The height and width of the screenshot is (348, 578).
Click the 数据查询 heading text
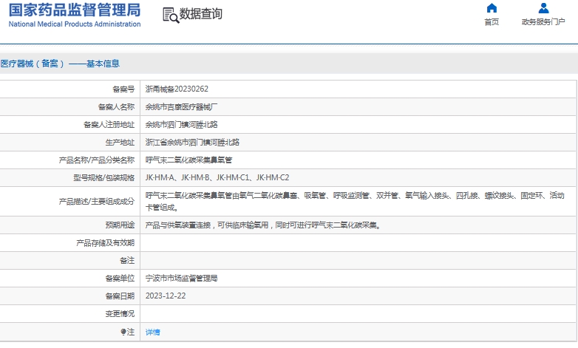200,14
